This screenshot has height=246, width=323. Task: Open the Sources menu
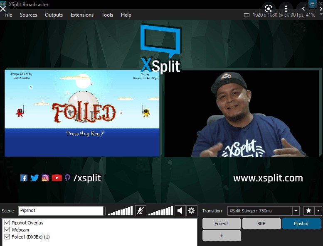28,15
